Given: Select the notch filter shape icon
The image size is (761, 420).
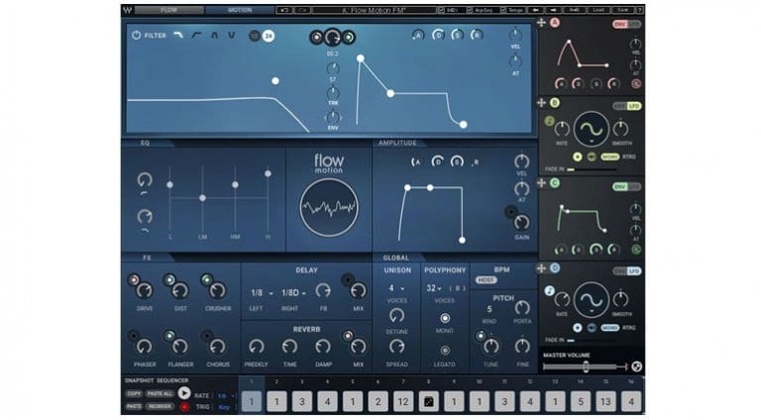Looking at the screenshot, I should pos(232,35).
